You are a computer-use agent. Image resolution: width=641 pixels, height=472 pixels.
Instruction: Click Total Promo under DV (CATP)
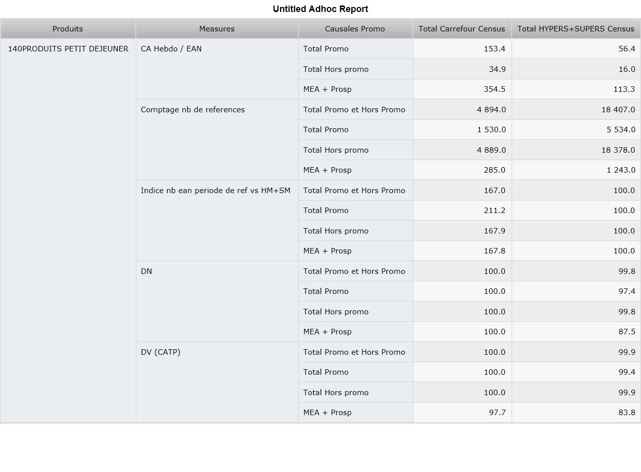coord(355,372)
